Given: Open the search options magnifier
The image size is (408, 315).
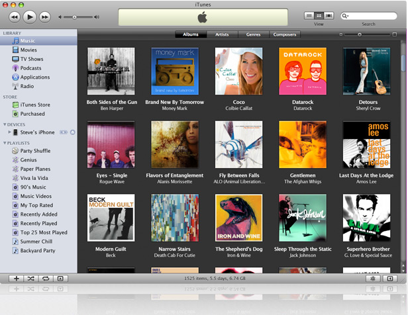Looking at the screenshot, I should [x=345, y=16].
